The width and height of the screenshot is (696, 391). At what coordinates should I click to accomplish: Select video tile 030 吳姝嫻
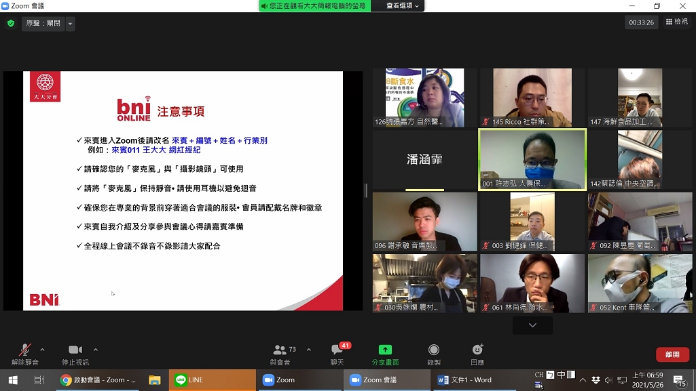coord(424,283)
